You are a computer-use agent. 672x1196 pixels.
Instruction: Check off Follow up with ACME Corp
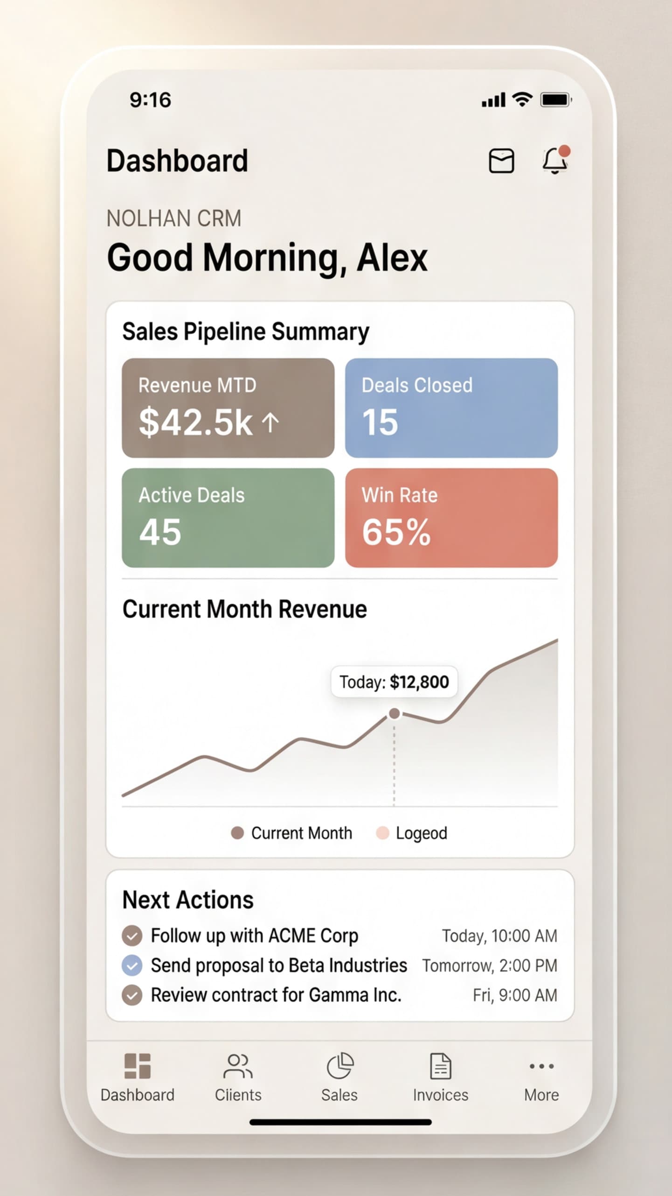click(132, 936)
